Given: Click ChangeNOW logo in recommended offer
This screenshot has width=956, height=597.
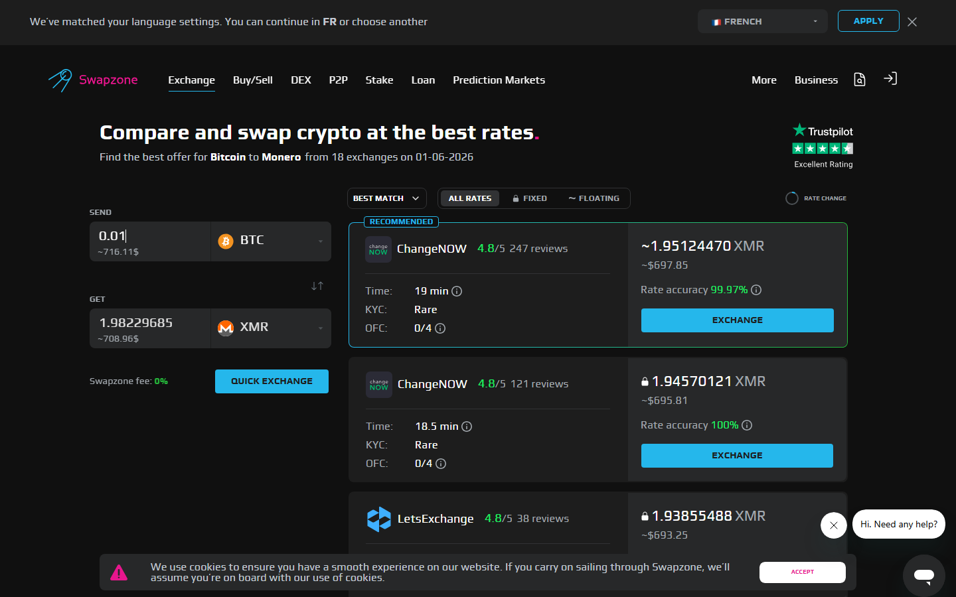Looking at the screenshot, I should coord(378,249).
